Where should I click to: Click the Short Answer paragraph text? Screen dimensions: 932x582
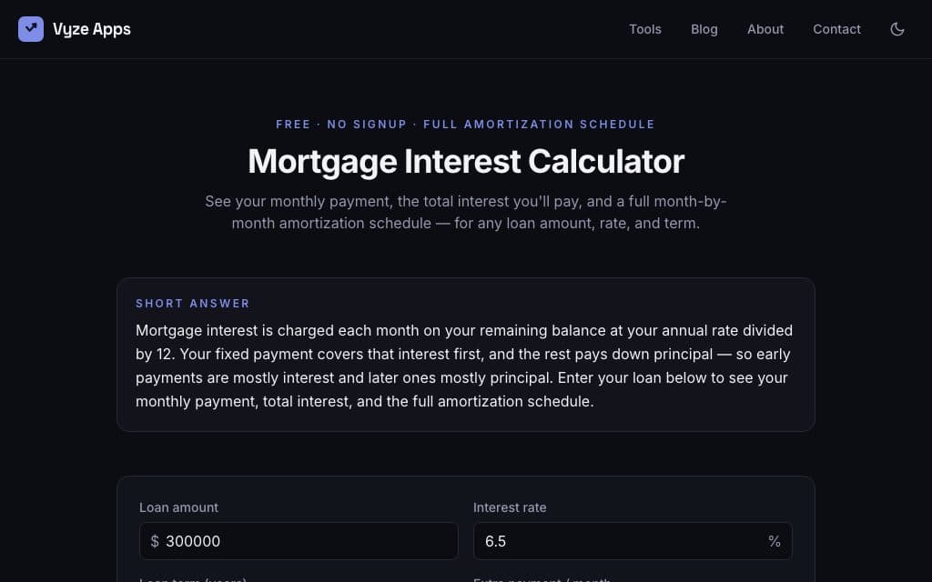coord(465,366)
